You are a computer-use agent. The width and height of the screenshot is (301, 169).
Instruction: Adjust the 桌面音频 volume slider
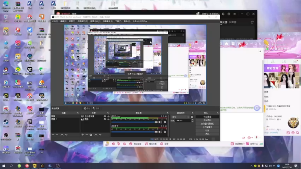[134, 132]
